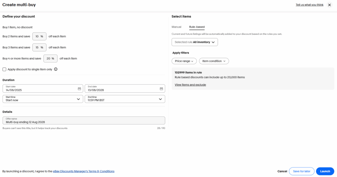Viewport: 337px width, 177px height.
Task: Switch to the Rule-based tab
Action: (197, 27)
